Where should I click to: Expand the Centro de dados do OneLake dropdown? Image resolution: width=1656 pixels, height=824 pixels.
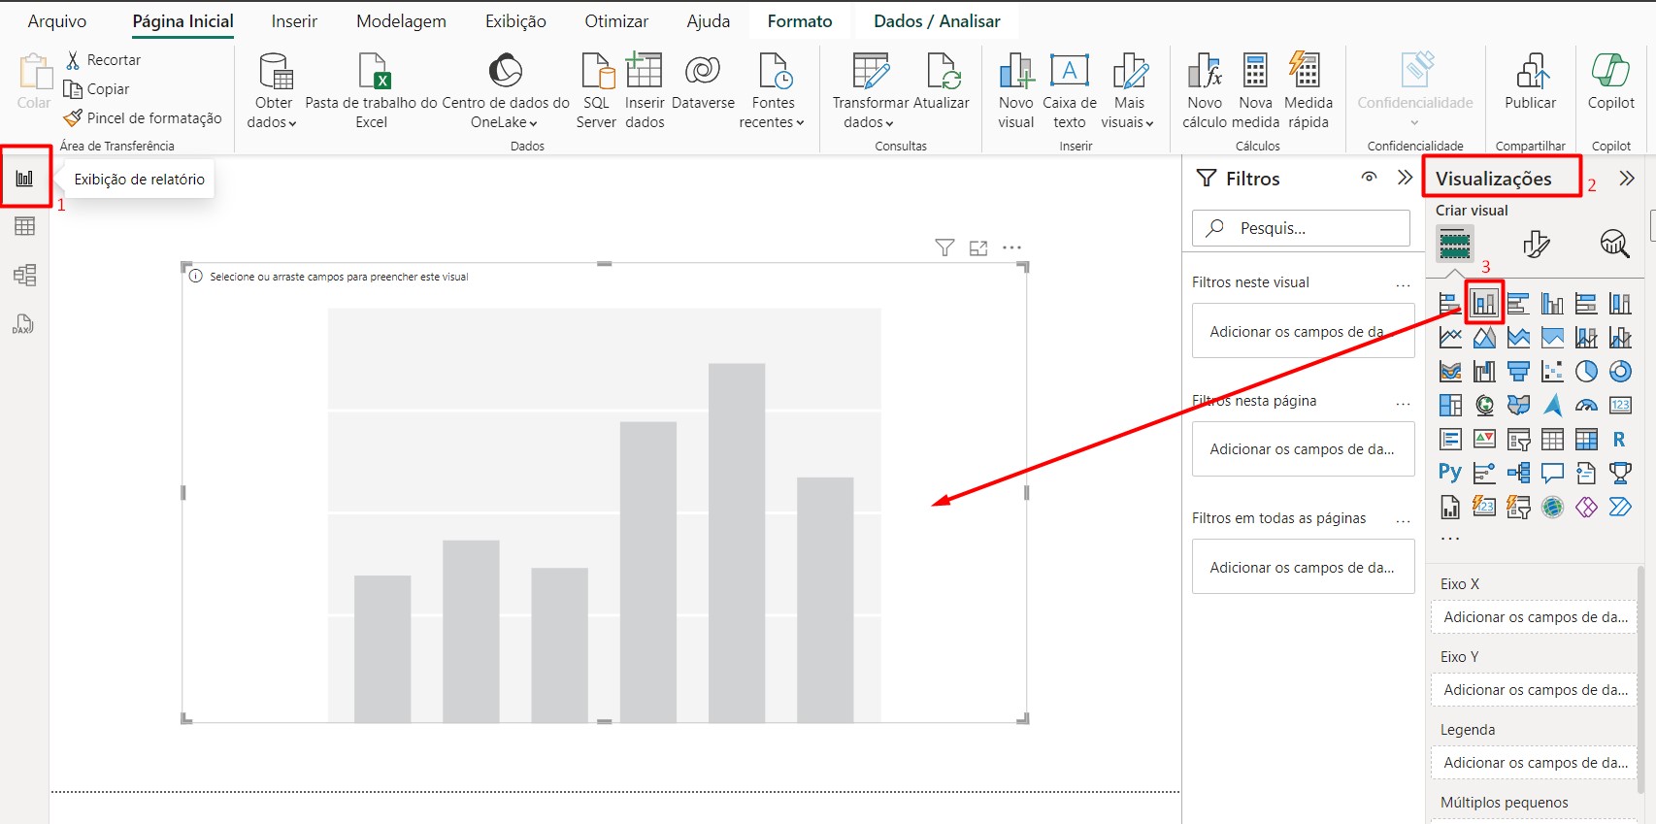pos(505,91)
